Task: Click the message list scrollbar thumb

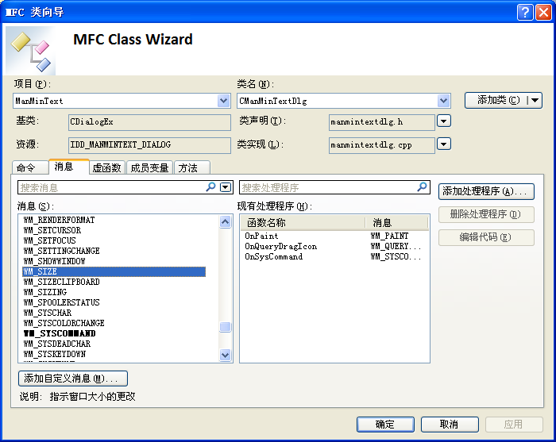Action: [x=225, y=327]
